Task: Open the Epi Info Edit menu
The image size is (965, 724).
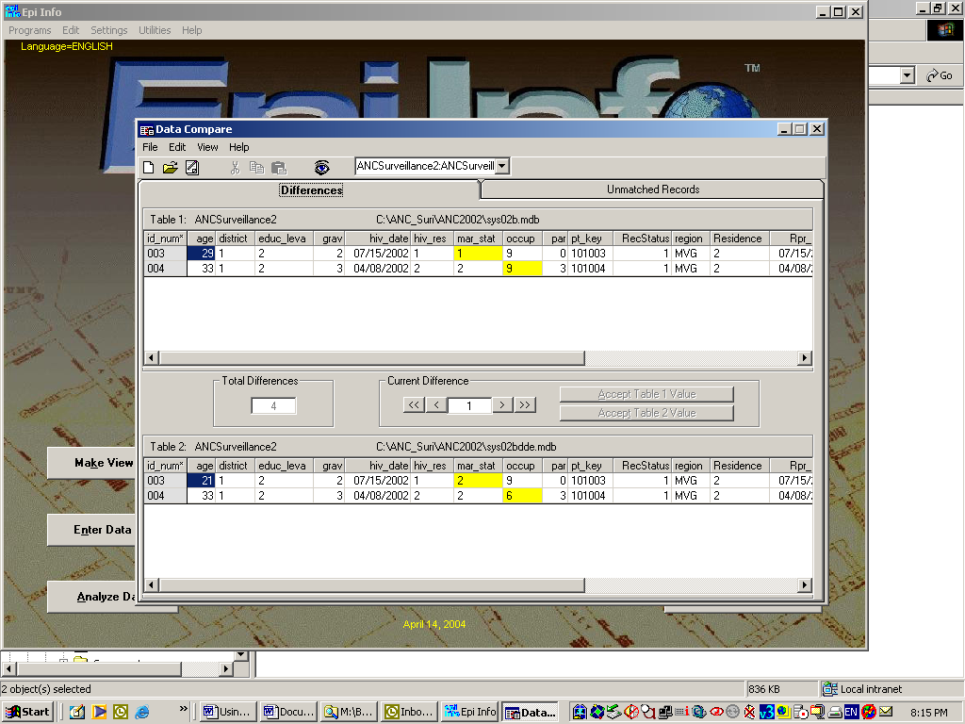Action: [71, 30]
